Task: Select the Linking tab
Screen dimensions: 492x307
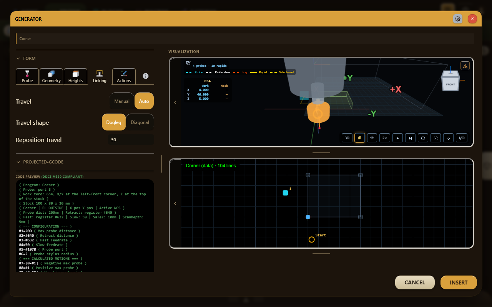Action: pos(100,76)
